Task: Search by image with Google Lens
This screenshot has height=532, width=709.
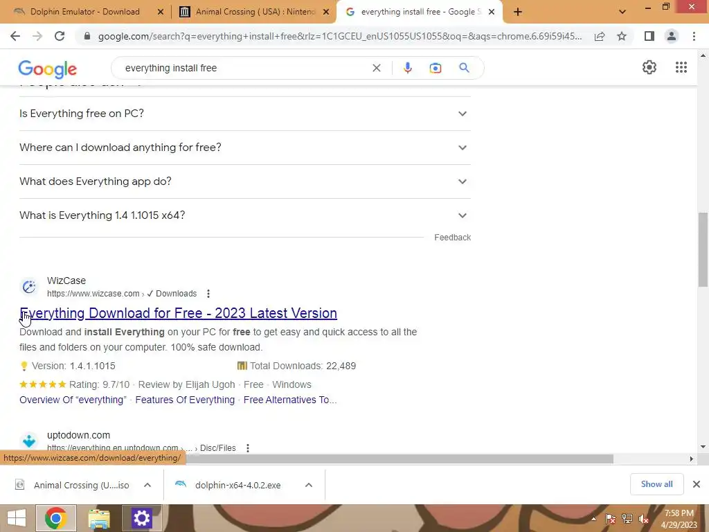Action: [435, 68]
